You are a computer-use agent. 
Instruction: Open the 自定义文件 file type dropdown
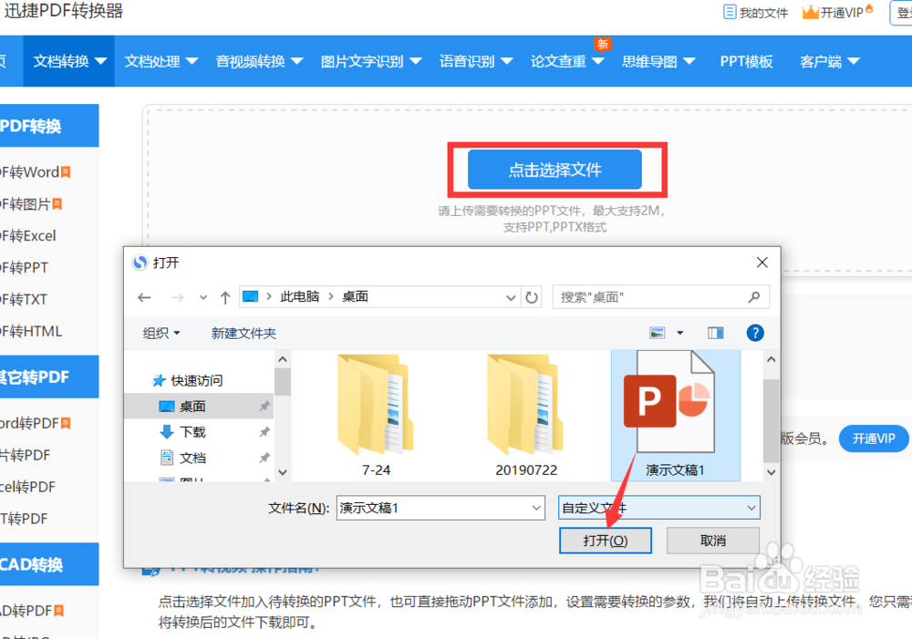click(659, 508)
